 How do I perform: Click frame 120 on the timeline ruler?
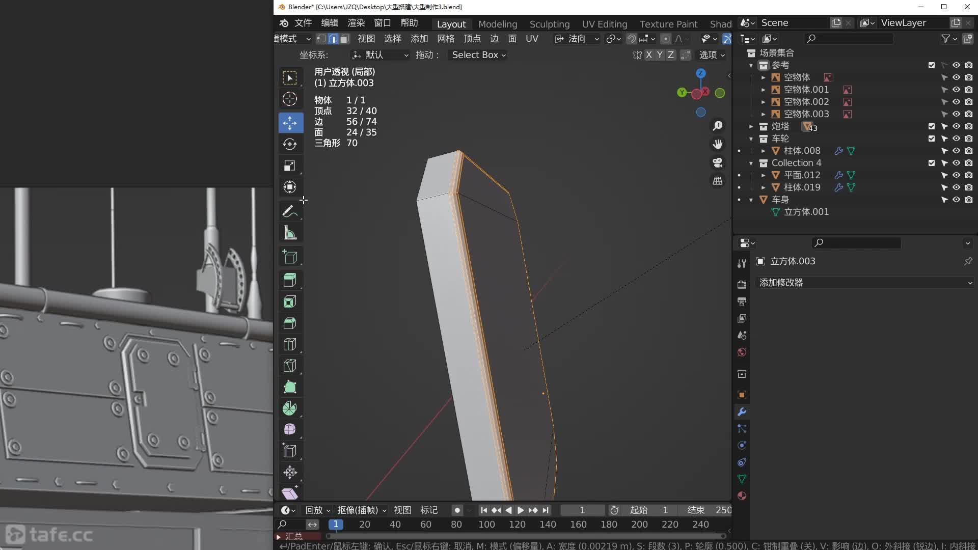[517, 524]
